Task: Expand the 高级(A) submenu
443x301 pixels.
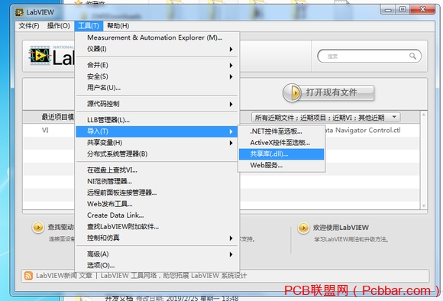Action: click(157, 254)
